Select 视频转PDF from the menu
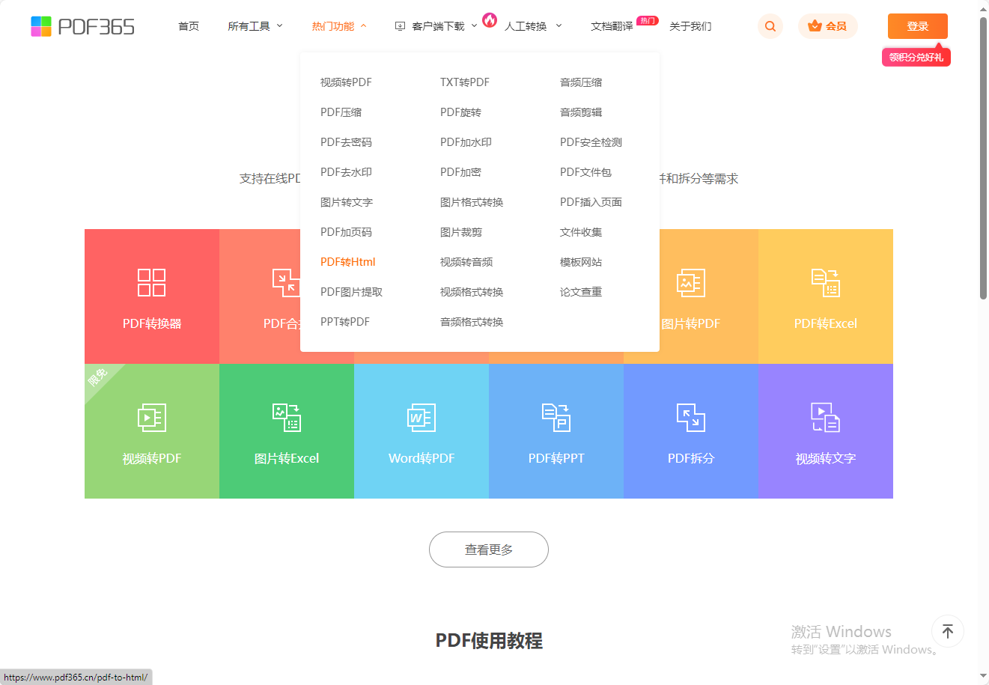Image resolution: width=989 pixels, height=685 pixels. (346, 82)
